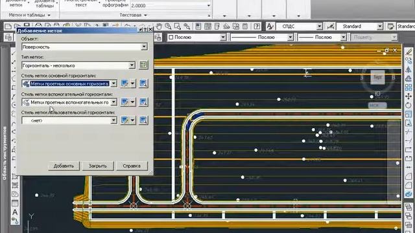Click Добавить метки ribbon button
This screenshot has width=415, height=233.
coord(16,3)
